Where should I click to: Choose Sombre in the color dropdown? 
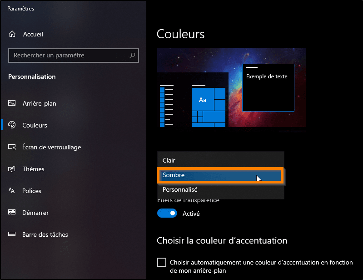pyautogui.click(x=220, y=175)
